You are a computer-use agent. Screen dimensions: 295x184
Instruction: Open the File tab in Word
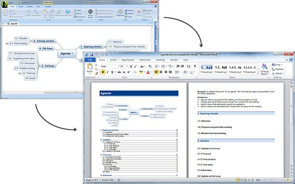click(90, 60)
